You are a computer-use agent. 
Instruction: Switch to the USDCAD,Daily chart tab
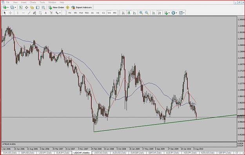[x=101, y=153]
